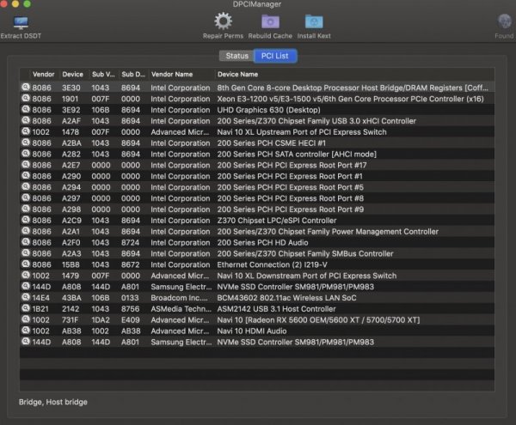Image resolution: width=516 pixels, height=425 pixels.
Task: Click magnifier icon for device 3E30 row
Action: pyautogui.click(x=26, y=87)
